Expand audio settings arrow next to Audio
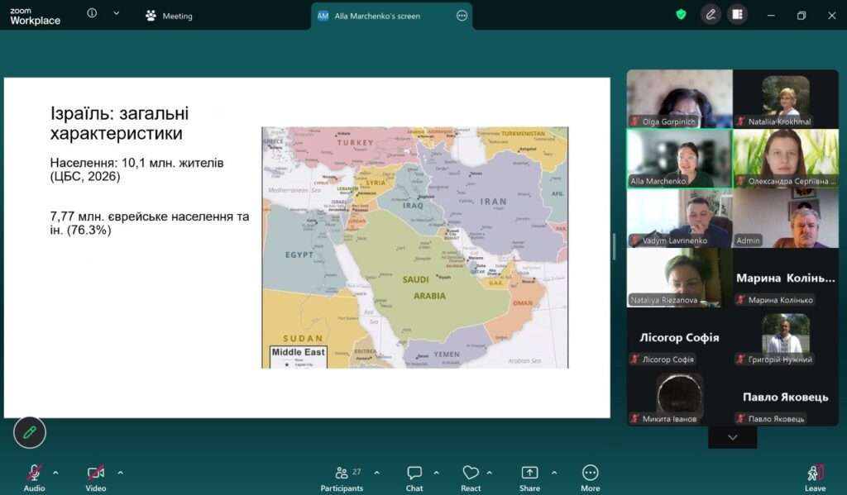The image size is (847, 495). 55,473
